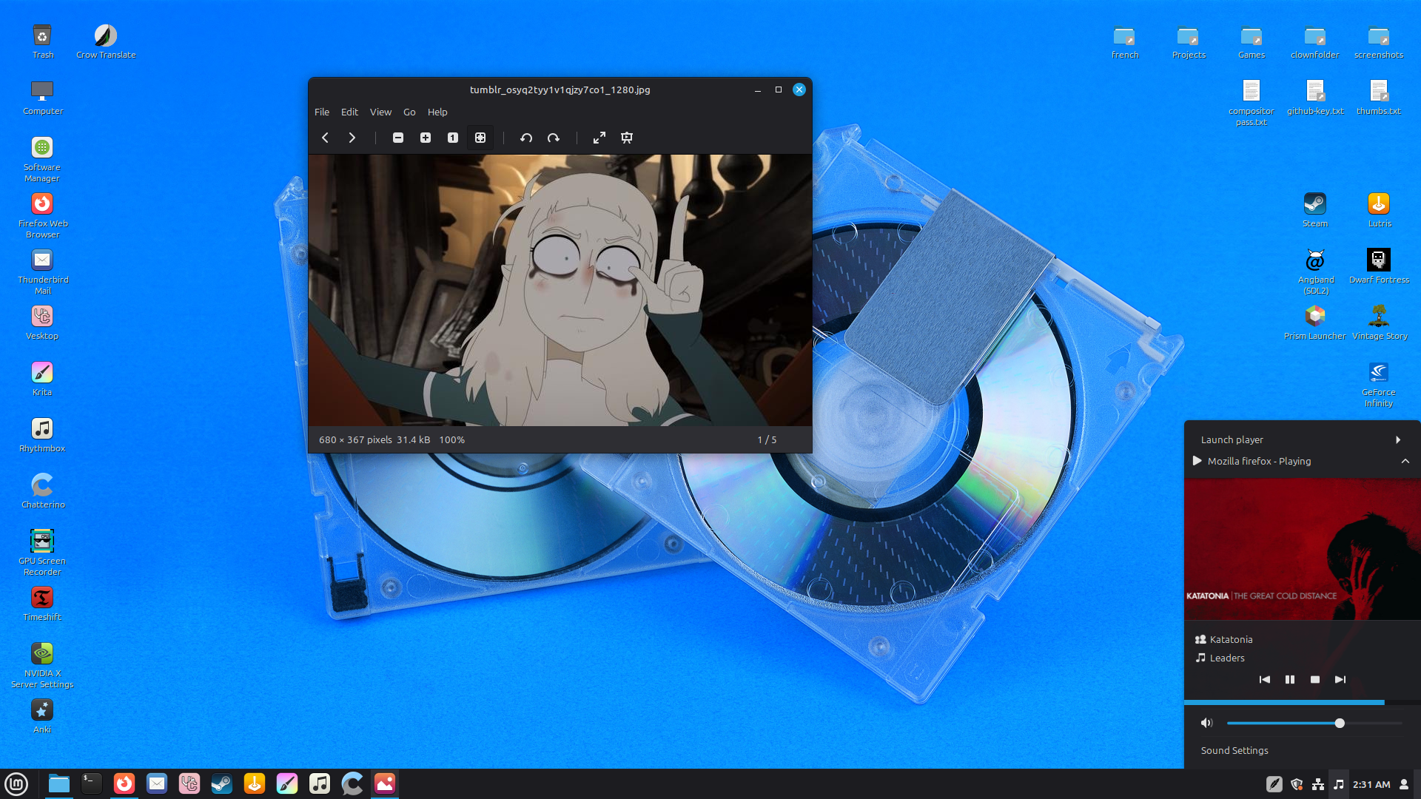Screen dimensions: 1421x799
Task: Enter fullscreen mode in image viewer
Action: coord(599,138)
